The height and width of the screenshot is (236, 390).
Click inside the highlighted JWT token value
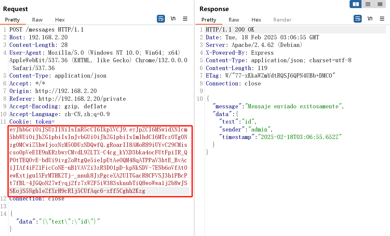point(98,160)
